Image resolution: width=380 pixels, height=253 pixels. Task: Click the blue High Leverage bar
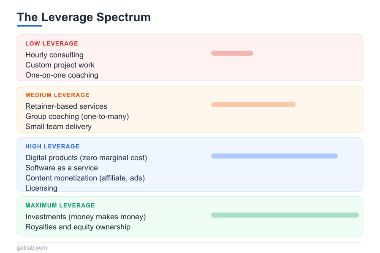[274, 156]
